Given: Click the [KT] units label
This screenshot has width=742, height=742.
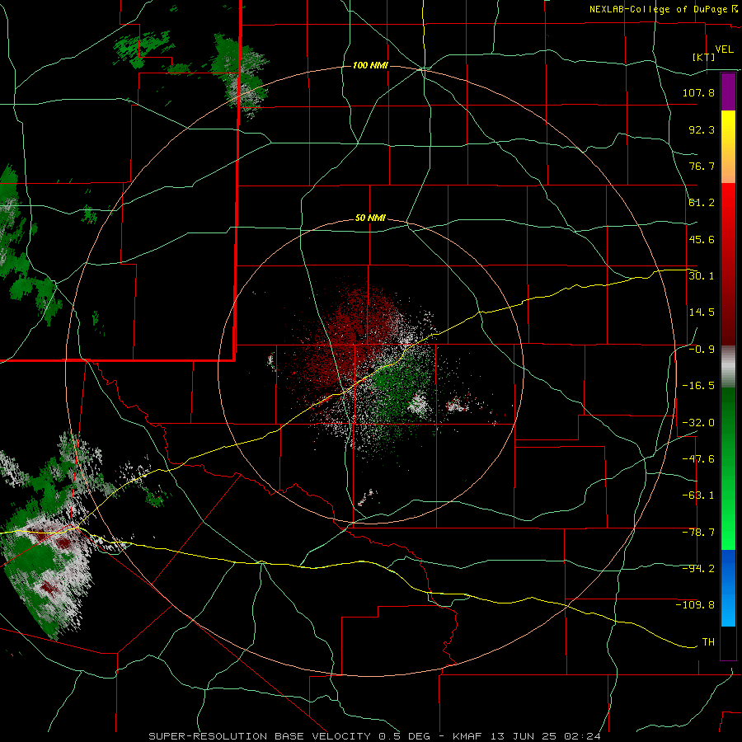Looking at the screenshot, I should pos(704,57).
